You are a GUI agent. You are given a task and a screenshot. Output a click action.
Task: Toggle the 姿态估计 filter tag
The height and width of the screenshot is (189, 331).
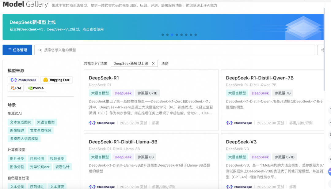(x=63, y=167)
